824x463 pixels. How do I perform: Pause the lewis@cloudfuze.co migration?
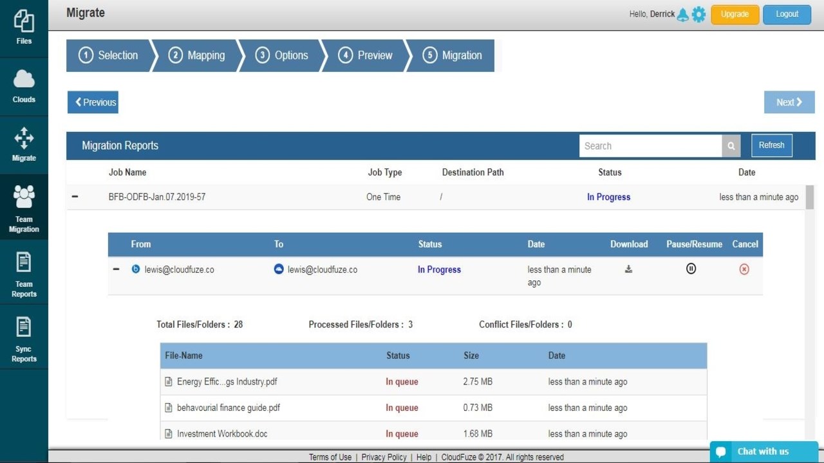(x=691, y=269)
